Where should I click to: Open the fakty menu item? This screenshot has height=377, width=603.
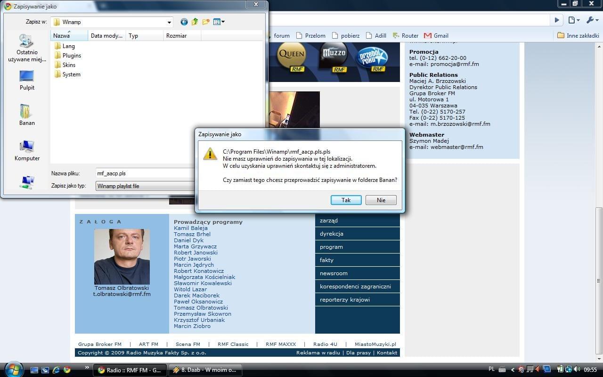358,260
